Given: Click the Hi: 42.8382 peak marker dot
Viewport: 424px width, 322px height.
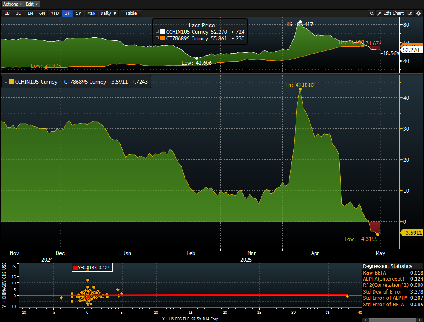Looking at the screenshot, I should [300, 89].
